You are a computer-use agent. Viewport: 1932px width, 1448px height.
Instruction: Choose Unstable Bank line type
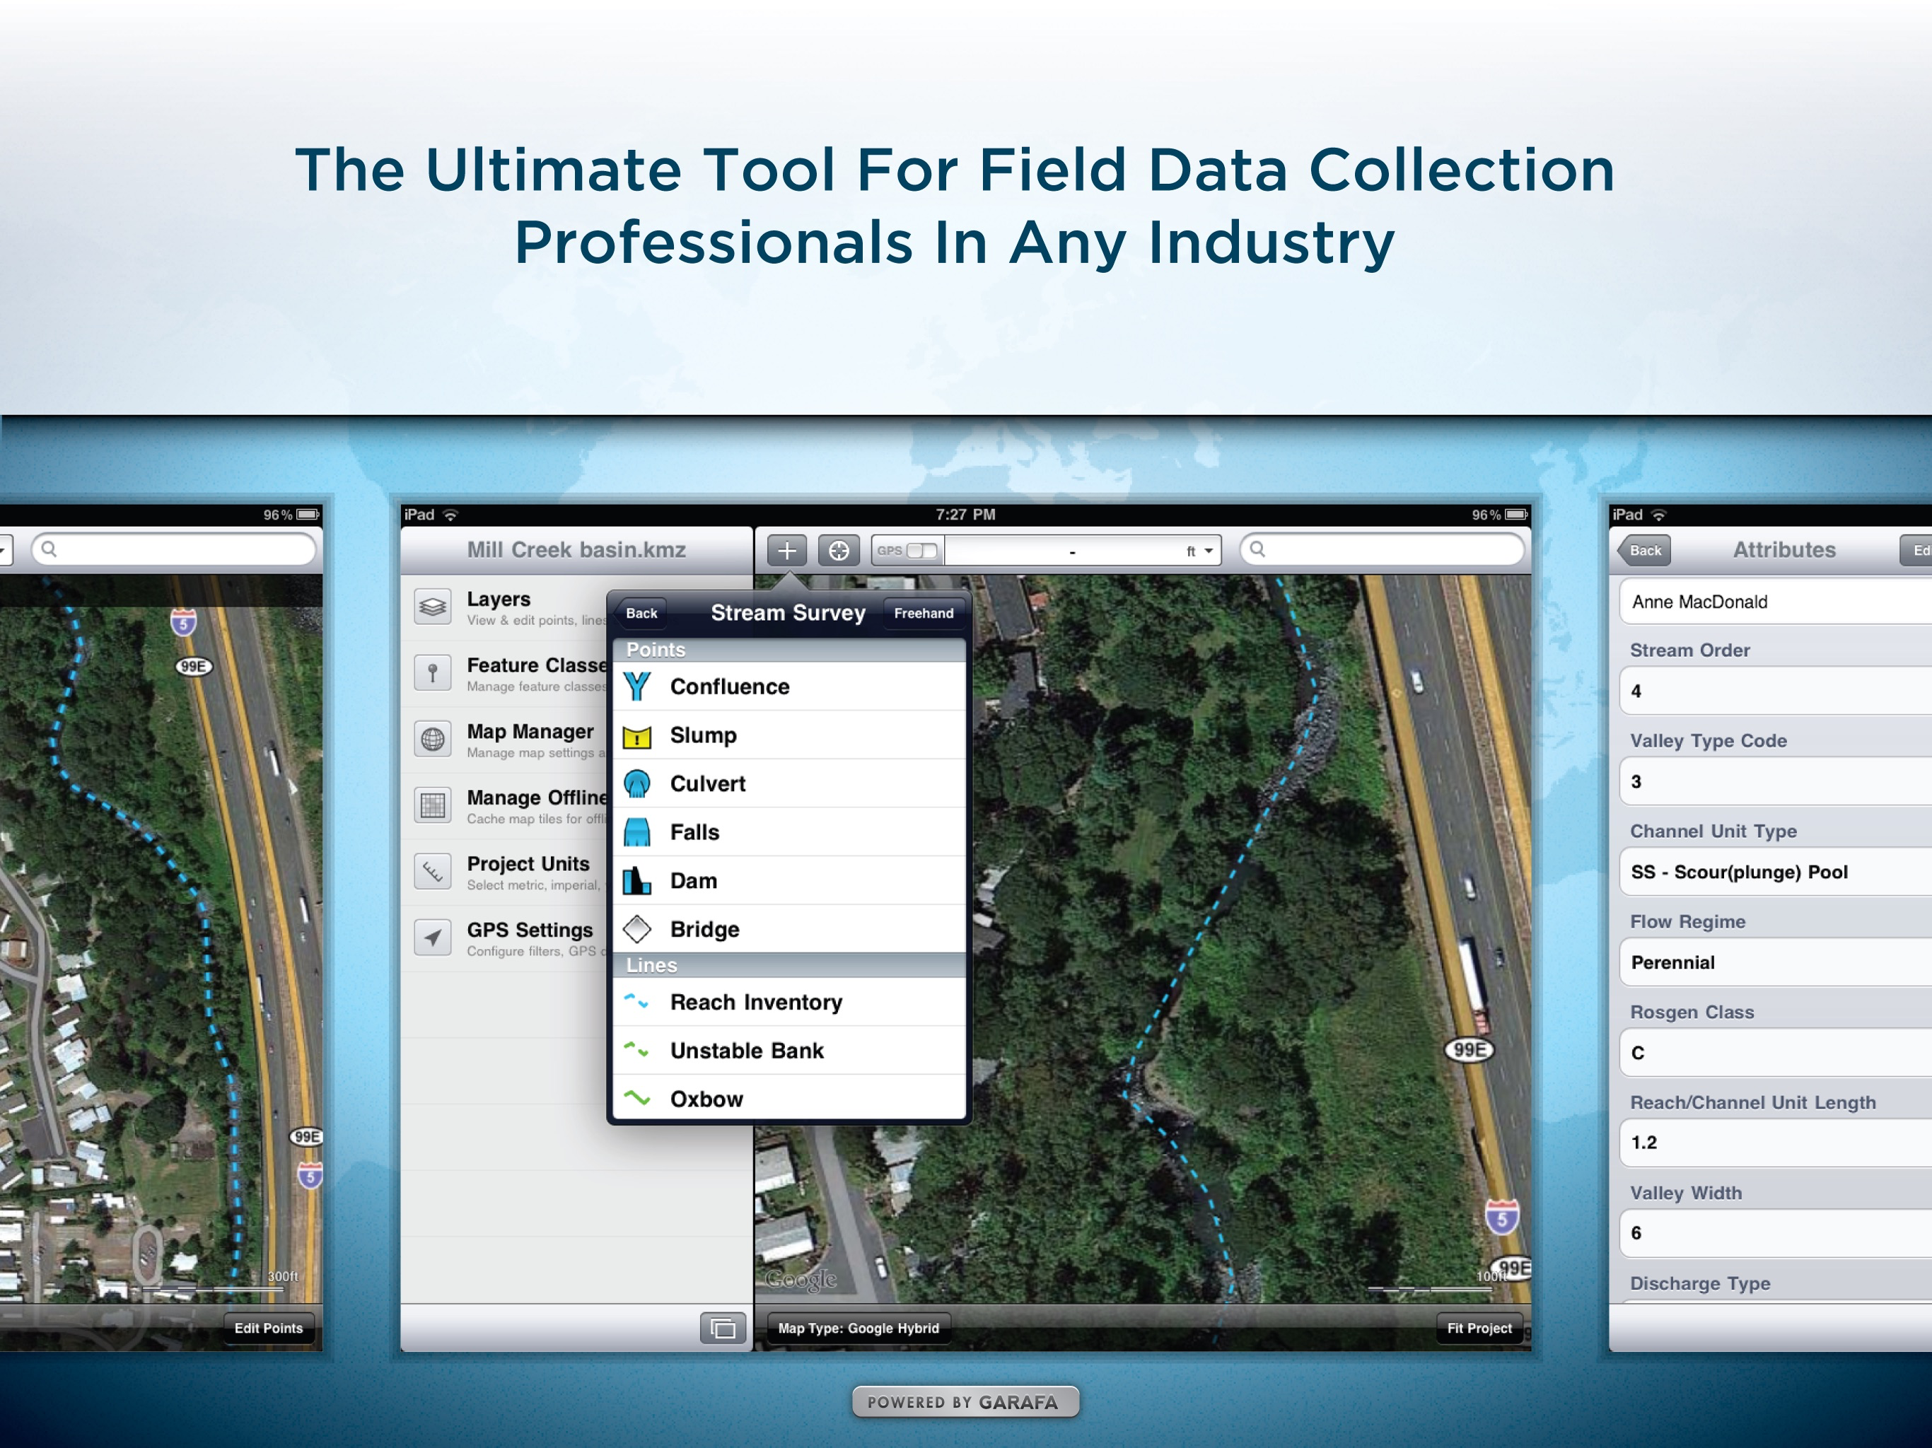click(747, 1051)
